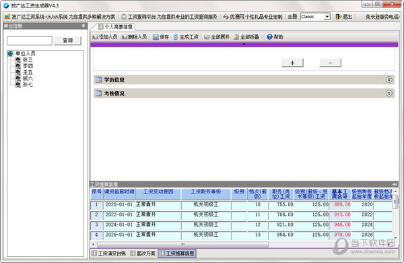This screenshot has height=263, width=404.
Task: Collapse the purple bar arrow
Action: click(244, 45)
